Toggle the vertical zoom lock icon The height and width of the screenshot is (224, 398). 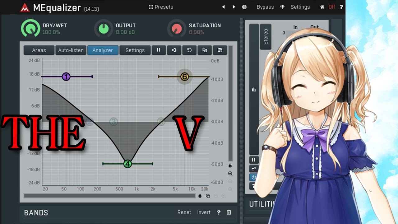pyautogui.click(x=230, y=166)
